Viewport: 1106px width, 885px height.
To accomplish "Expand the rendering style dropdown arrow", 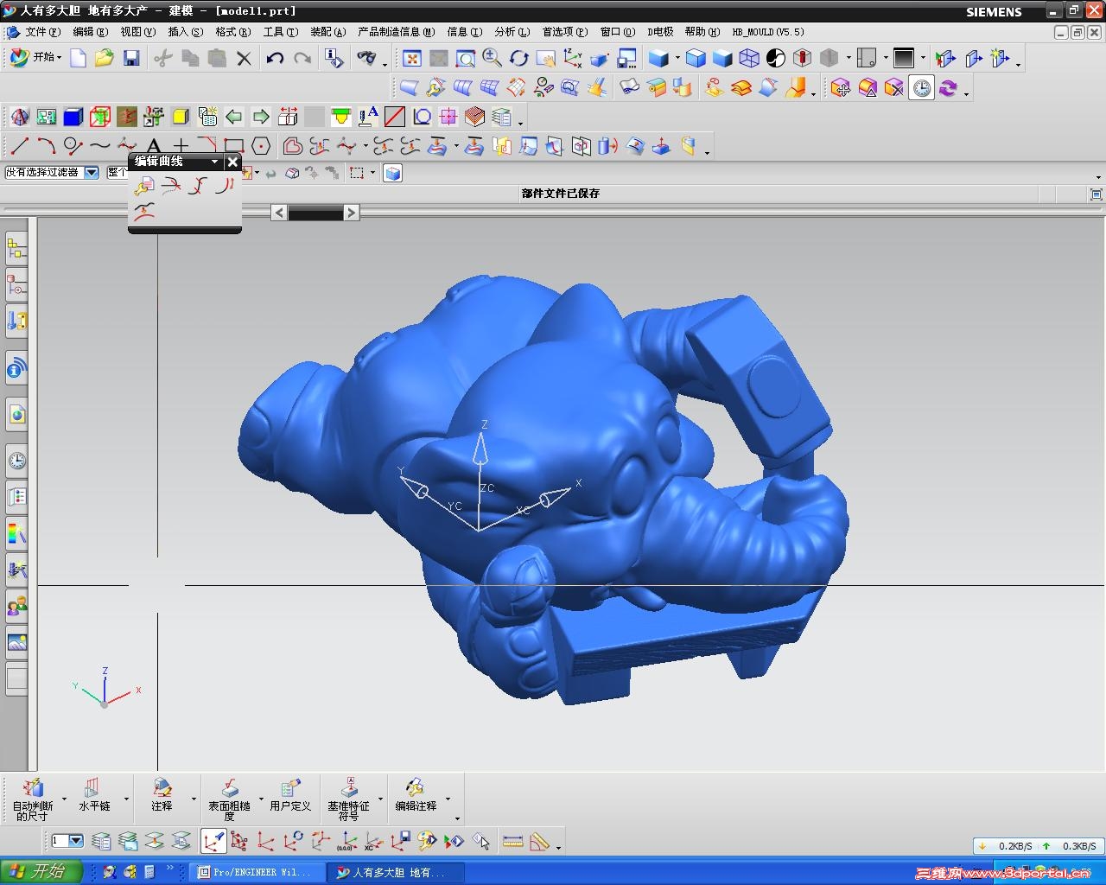I will pyautogui.click(x=677, y=58).
